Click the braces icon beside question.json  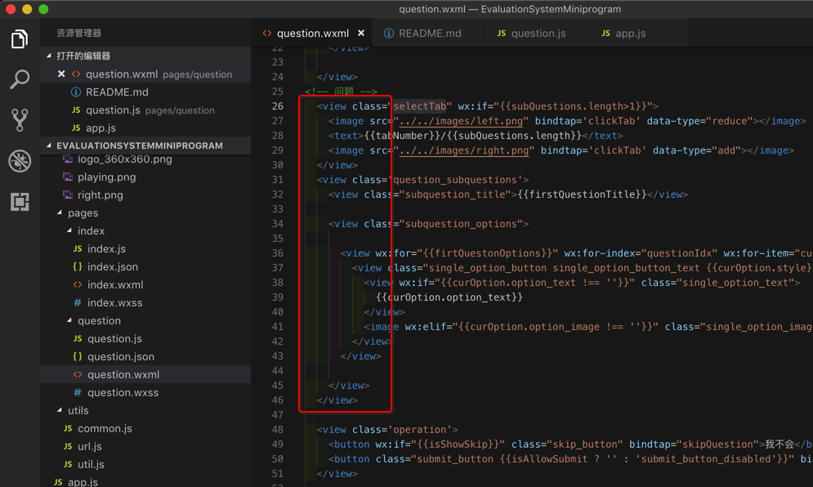tap(78, 357)
